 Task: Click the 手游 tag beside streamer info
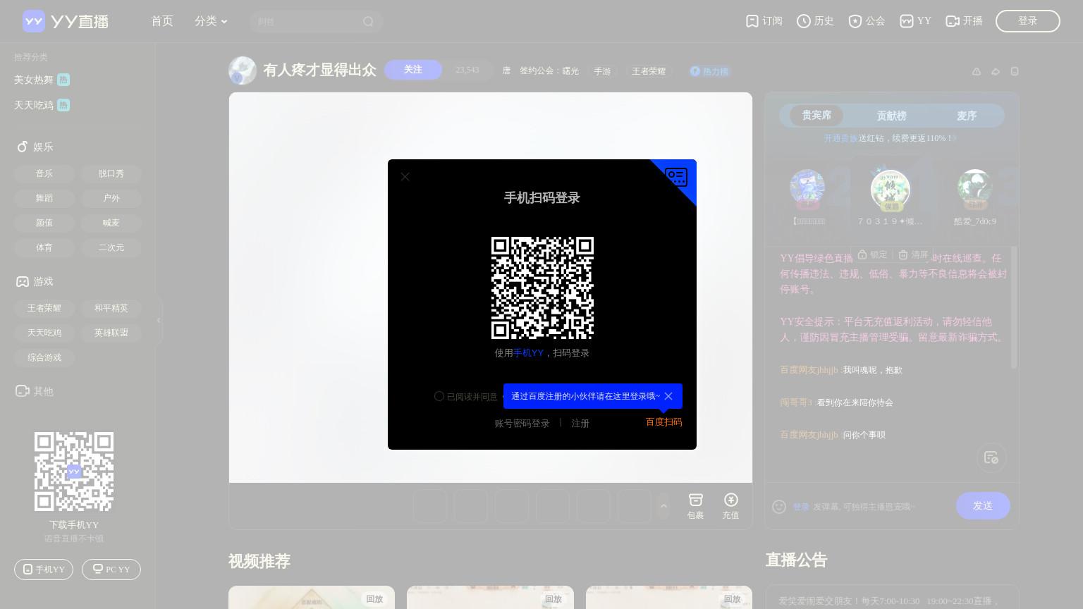[602, 71]
